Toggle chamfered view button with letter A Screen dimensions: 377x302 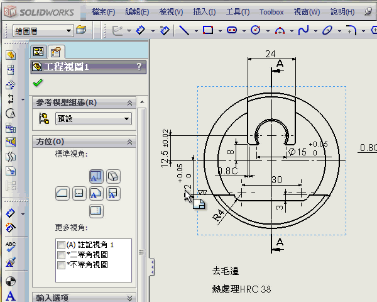(x=96, y=193)
